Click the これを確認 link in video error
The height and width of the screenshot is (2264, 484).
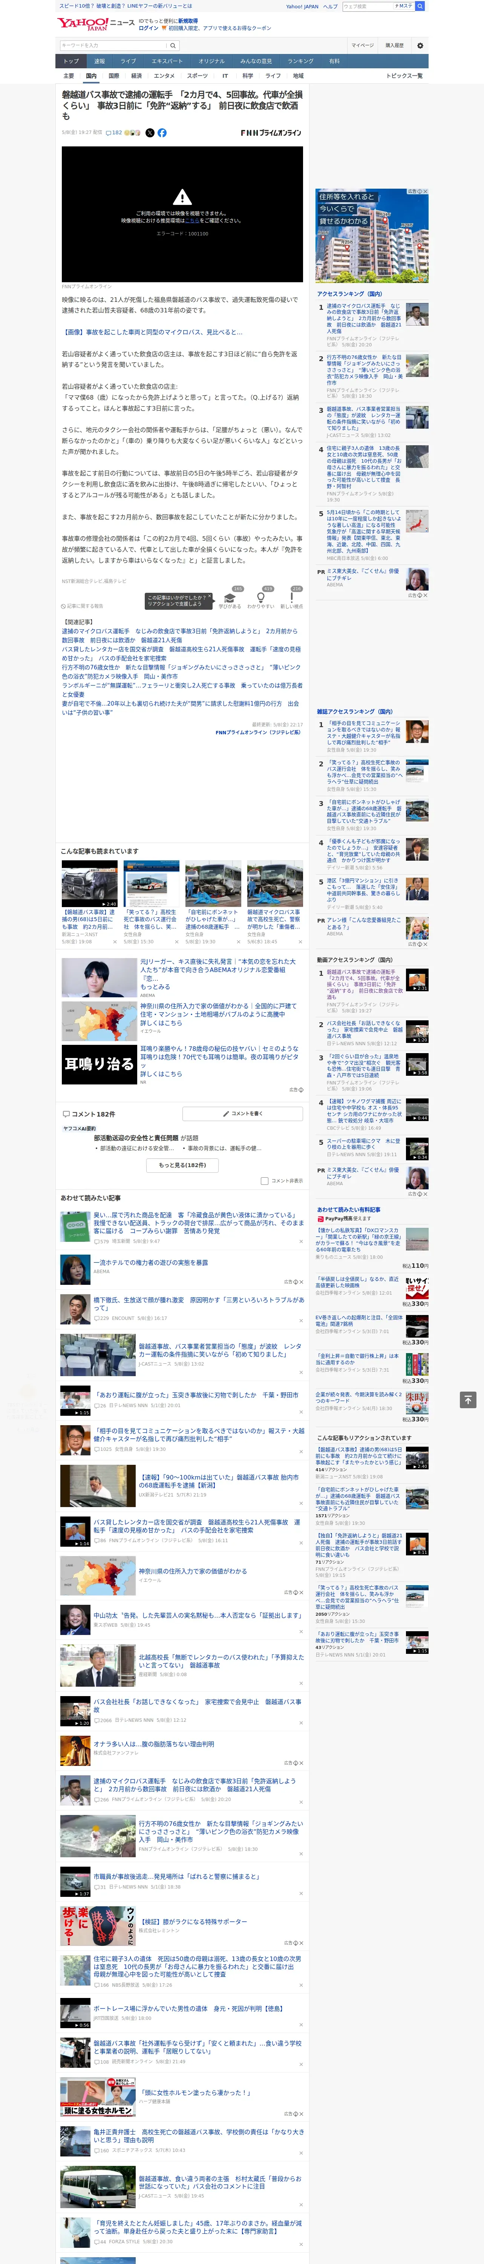(192, 221)
